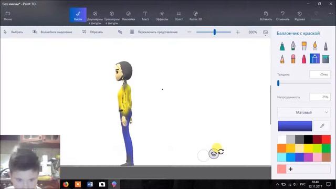Image resolution: width=336 pixels, height=189 pixels.
Task: Pick the white color swatch
Action: pos(282,140)
